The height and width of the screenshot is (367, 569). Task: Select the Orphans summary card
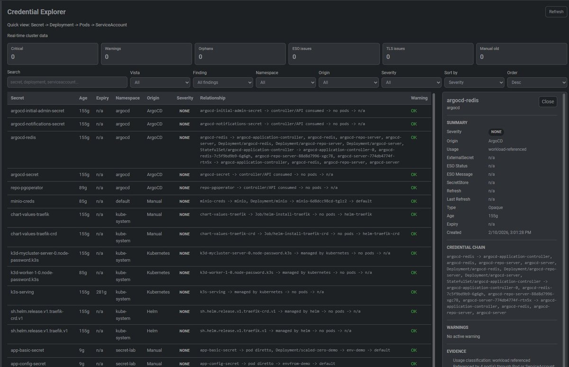(240, 54)
